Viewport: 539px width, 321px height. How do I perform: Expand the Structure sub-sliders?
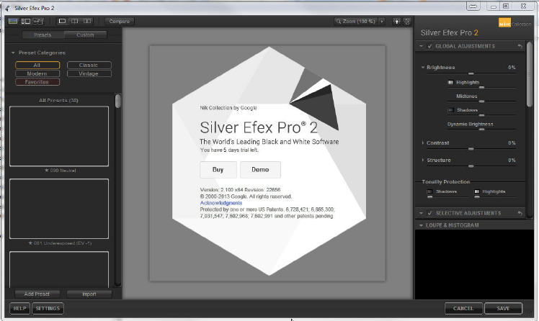point(423,160)
